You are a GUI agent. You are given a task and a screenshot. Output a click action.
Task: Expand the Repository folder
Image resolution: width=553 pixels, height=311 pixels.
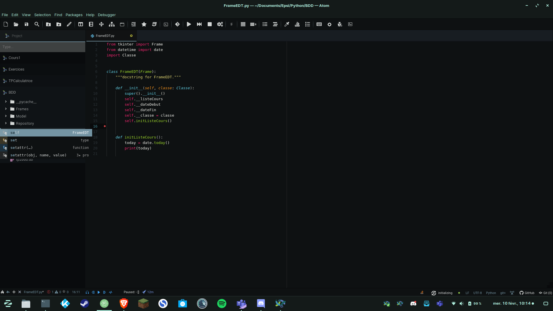pyautogui.click(x=5, y=123)
